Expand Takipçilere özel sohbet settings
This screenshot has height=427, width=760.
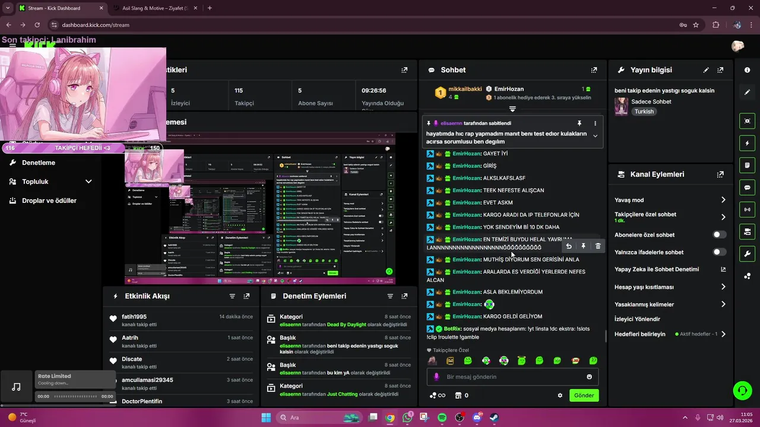pyautogui.click(x=723, y=217)
